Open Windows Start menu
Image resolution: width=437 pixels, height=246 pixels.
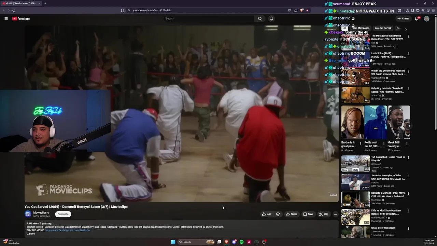173,242
